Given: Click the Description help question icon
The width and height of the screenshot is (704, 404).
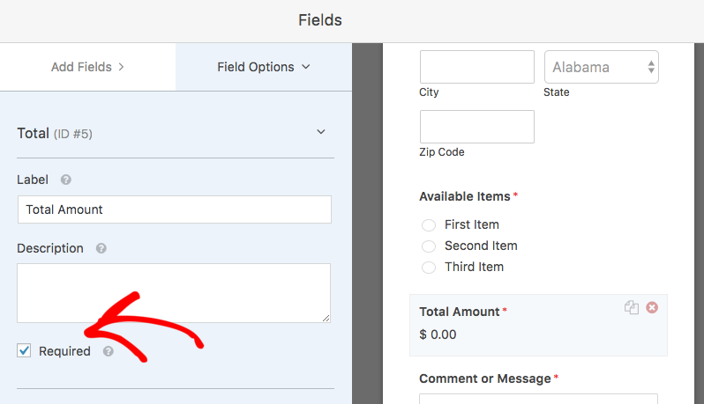Looking at the screenshot, I should pos(101,248).
